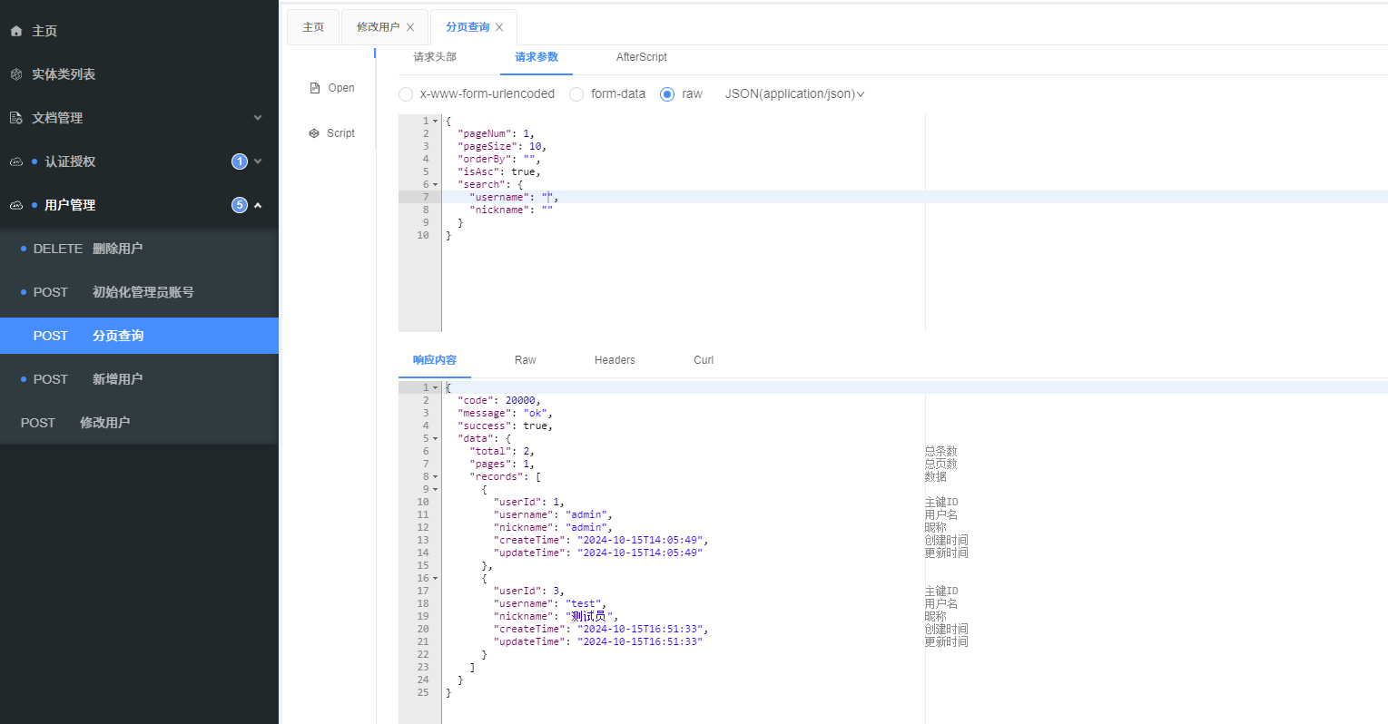Click the 文档管理 document icon in sidebar

tap(16, 118)
